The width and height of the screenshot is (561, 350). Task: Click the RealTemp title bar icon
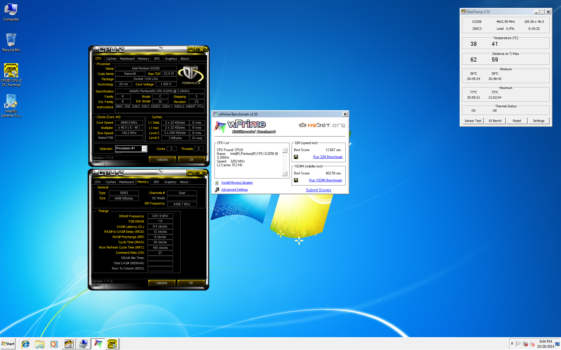click(x=463, y=12)
